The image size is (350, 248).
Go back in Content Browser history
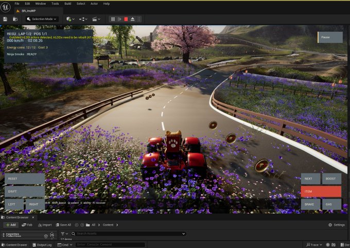[77, 225]
